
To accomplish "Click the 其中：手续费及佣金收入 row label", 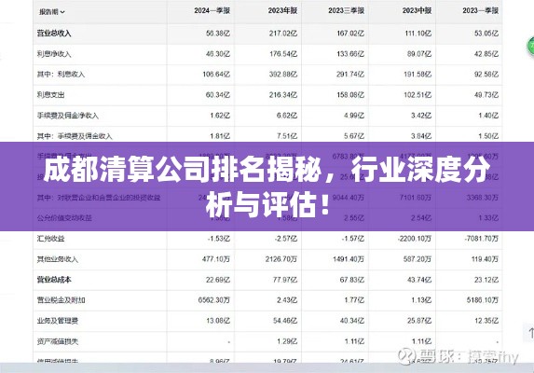I will coord(75,136).
